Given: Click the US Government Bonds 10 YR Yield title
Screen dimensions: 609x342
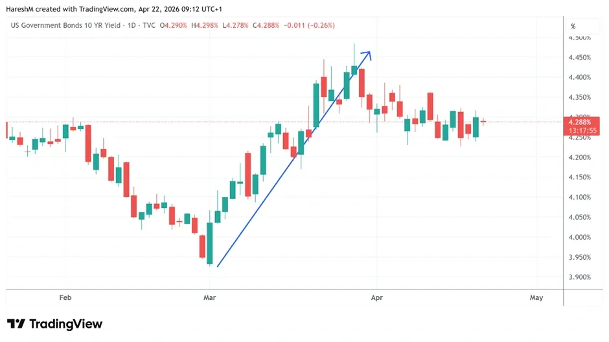Looking at the screenshot, I should pyautogui.click(x=65, y=25).
